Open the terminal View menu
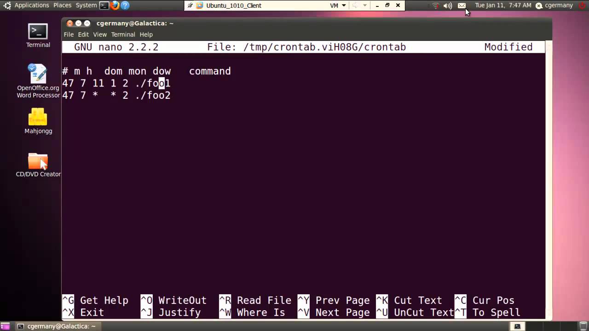 coord(100,34)
